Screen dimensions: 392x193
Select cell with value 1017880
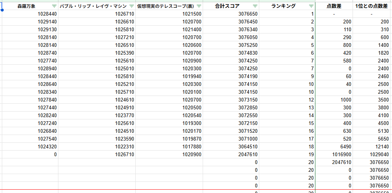[x=169, y=147]
